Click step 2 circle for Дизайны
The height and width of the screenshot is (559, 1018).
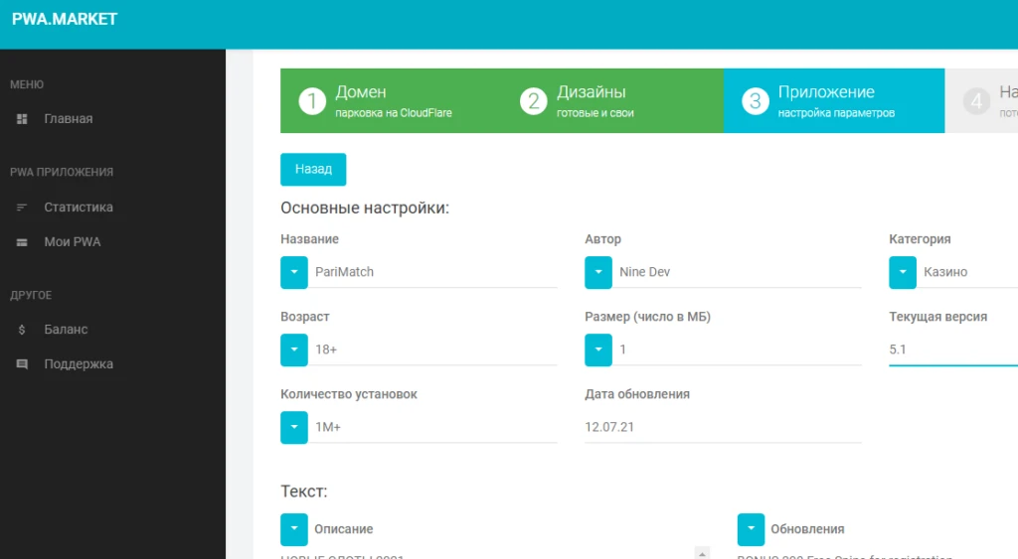(534, 101)
